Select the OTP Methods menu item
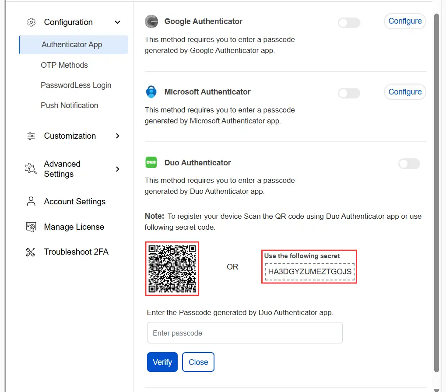446x392 pixels. coord(64,65)
